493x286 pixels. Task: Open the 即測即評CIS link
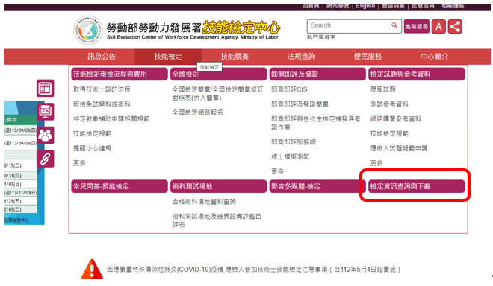289,89
